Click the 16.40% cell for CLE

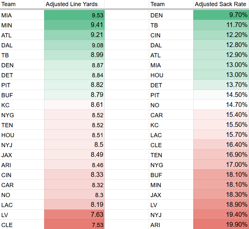pyautogui.click(x=221, y=145)
